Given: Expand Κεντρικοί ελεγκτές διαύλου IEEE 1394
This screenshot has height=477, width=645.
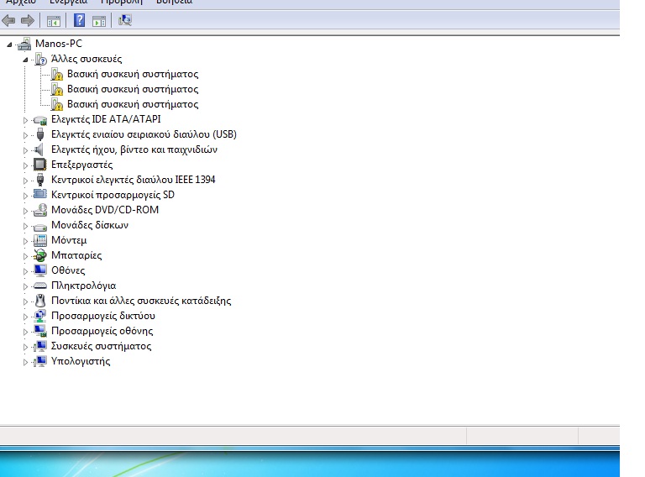Looking at the screenshot, I should click(x=25, y=181).
